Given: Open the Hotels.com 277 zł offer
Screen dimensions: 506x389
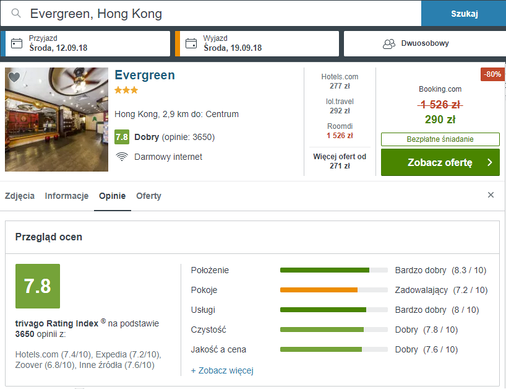Looking at the screenshot, I should tap(340, 81).
